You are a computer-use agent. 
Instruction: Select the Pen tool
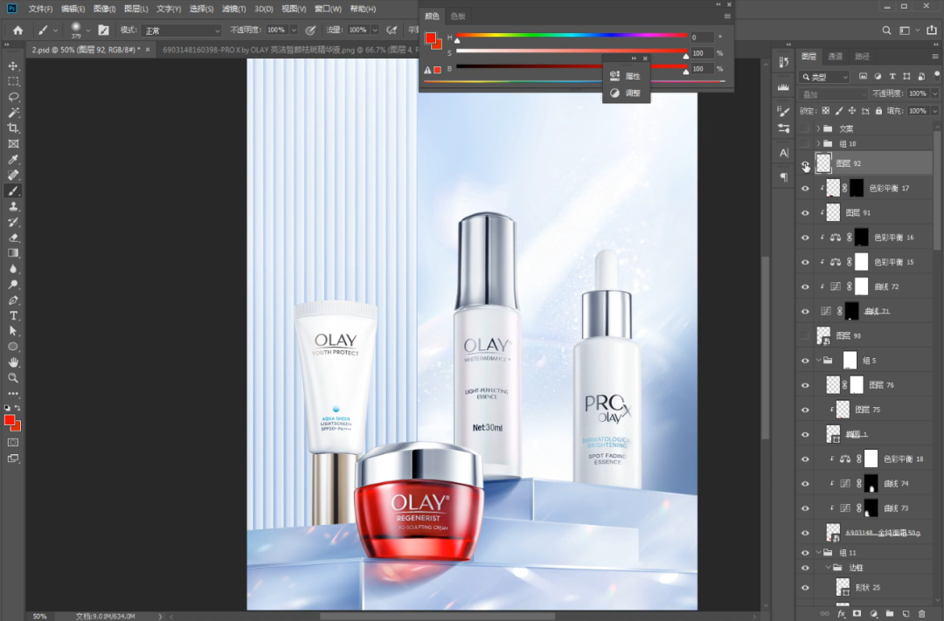coord(13,300)
